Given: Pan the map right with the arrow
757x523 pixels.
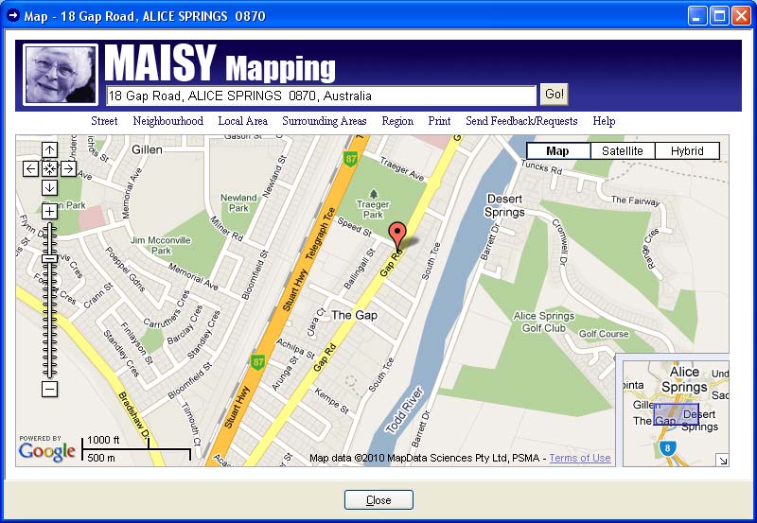Looking at the screenshot, I should point(68,169).
